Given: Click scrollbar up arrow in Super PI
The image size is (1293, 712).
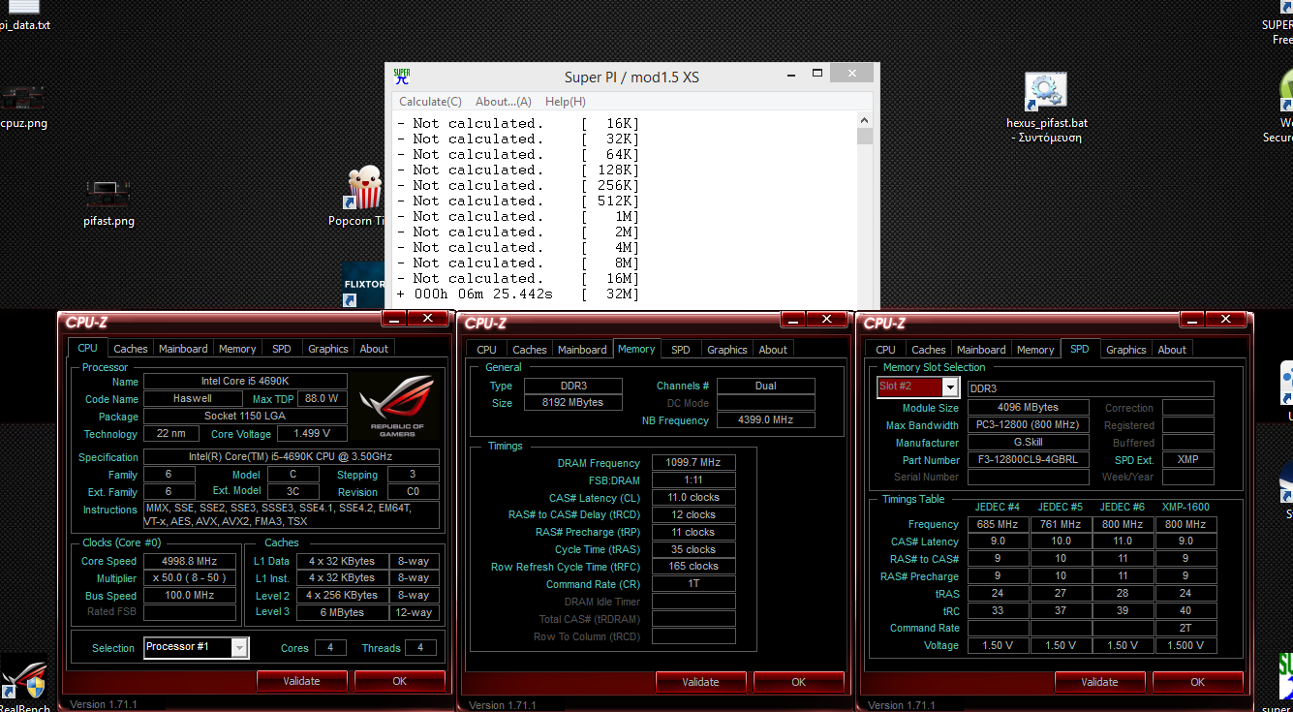Looking at the screenshot, I should 865,119.
